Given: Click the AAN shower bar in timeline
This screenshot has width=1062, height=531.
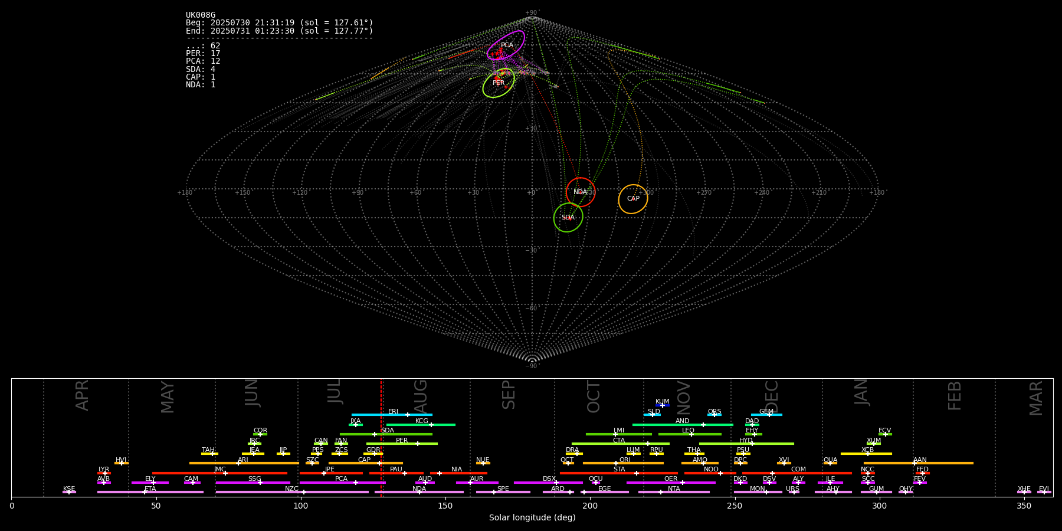Looking at the screenshot, I should pos(919,463).
